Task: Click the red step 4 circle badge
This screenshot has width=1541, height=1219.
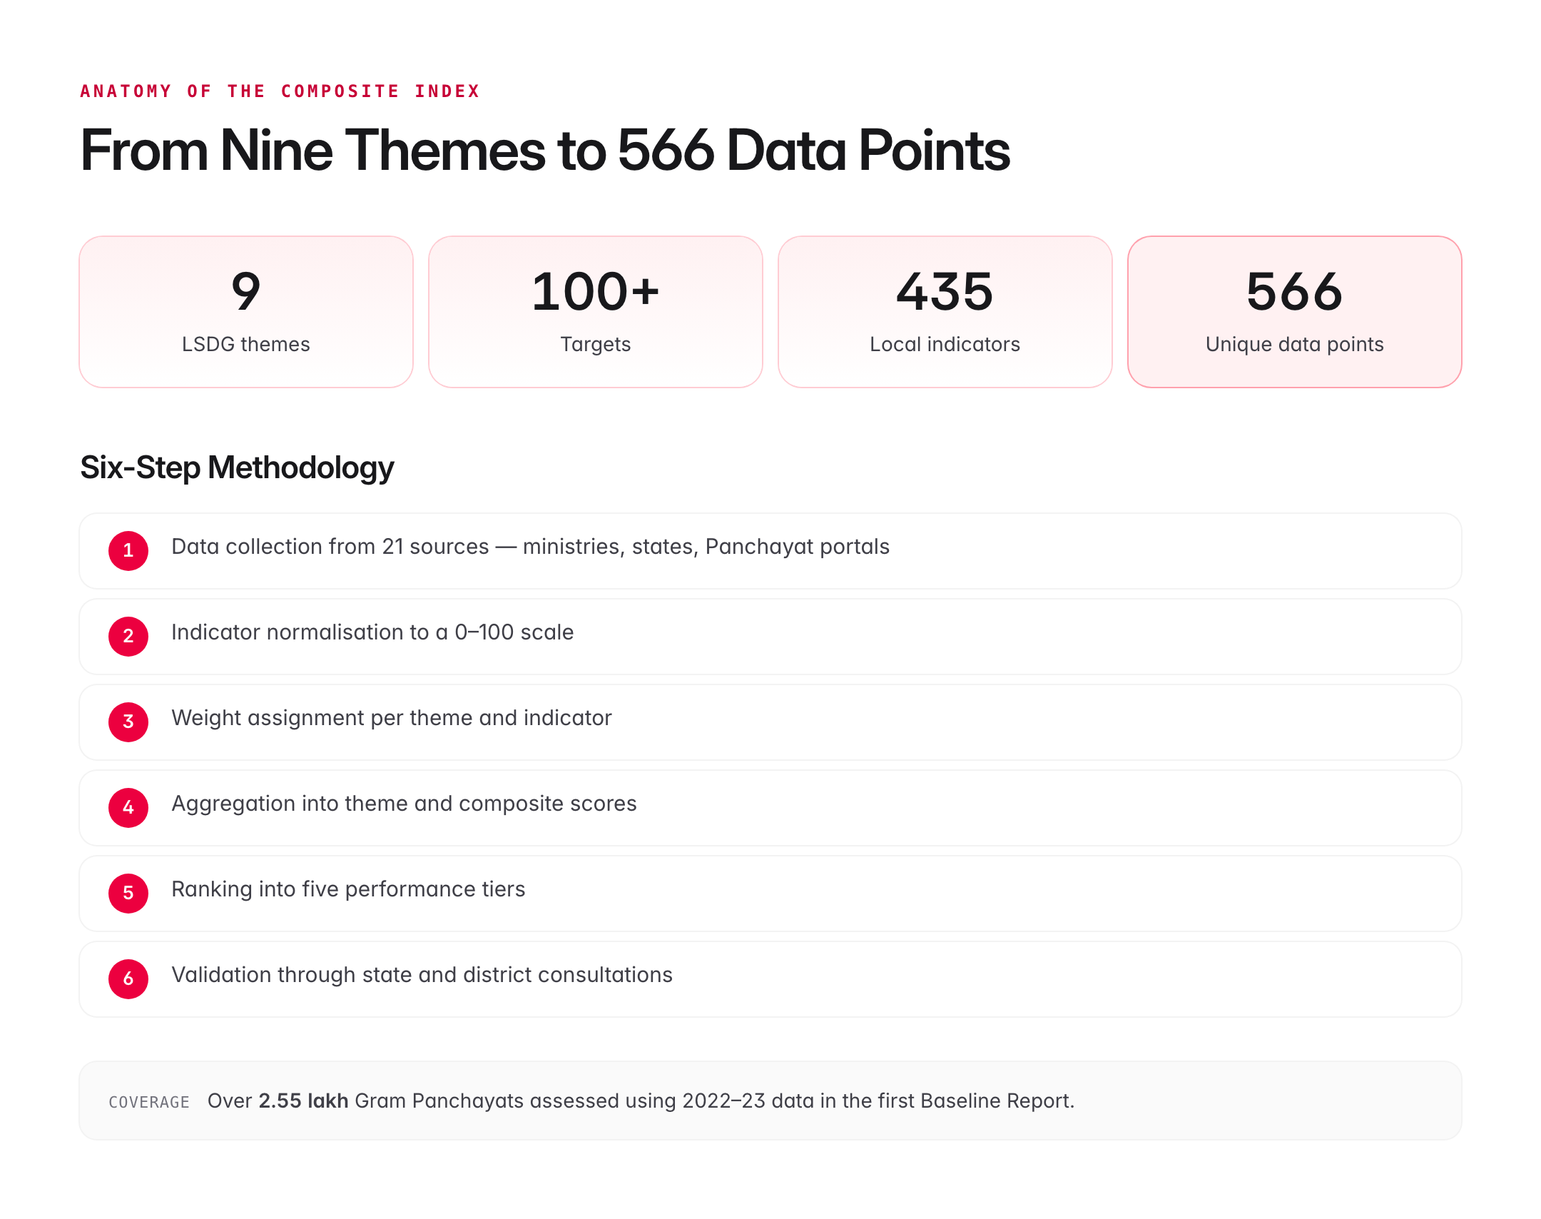Action: [x=128, y=807]
